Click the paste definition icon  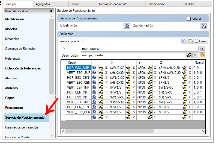pos(190,41)
